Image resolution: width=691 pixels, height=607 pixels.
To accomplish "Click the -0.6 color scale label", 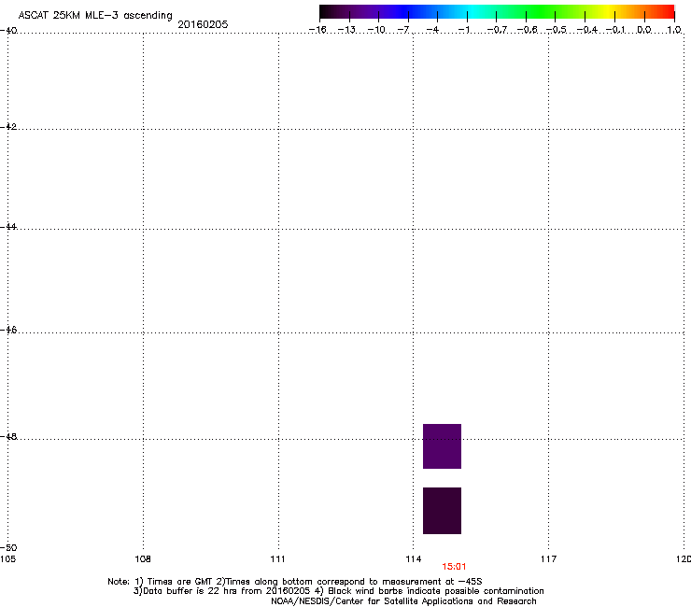I will point(527,30).
